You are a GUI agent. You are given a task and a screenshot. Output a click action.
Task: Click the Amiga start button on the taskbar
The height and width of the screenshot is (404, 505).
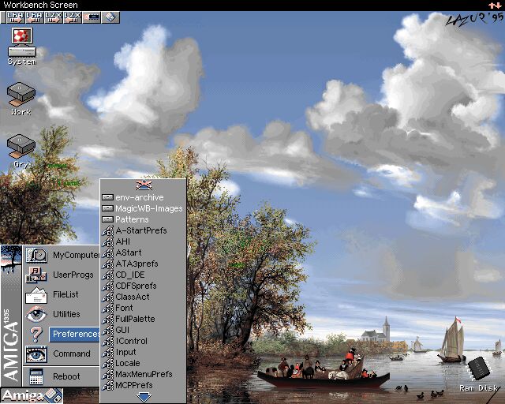point(32,395)
